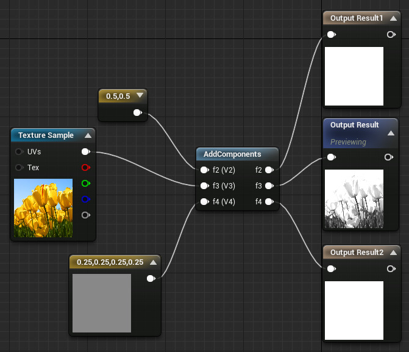Click the Tex input pin on Texture Sample
The height and width of the screenshot is (352, 409).
(20, 167)
